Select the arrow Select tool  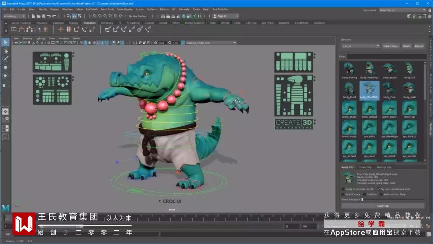pos(5,42)
